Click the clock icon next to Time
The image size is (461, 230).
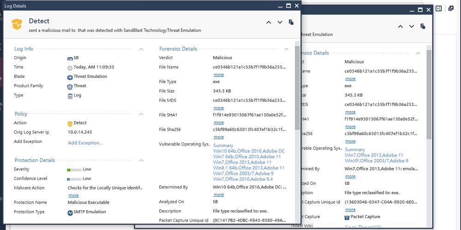coord(70,68)
